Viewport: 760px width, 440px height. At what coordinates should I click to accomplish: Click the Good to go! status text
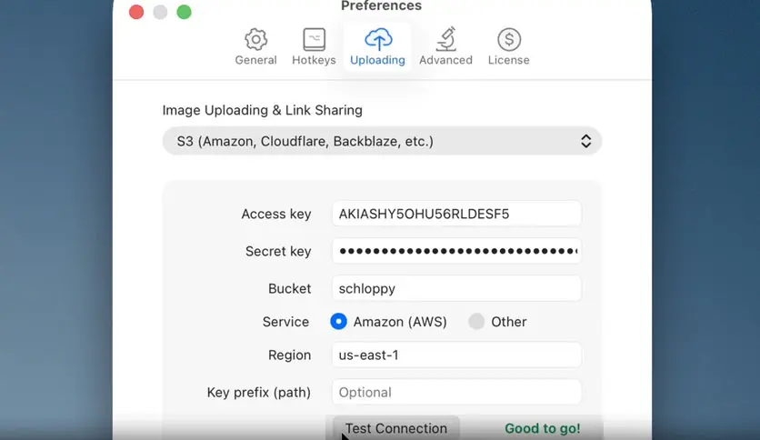coord(543,428)
